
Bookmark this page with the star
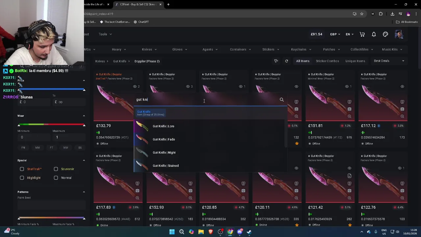pos(362,14)
